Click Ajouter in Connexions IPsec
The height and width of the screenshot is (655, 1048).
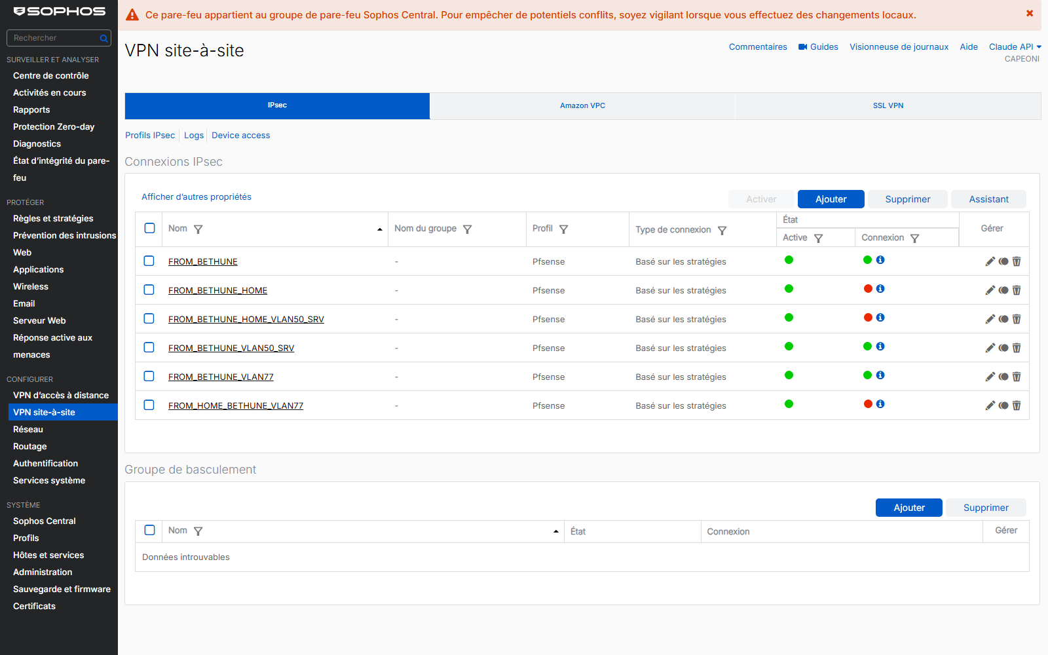click(831, 199)
